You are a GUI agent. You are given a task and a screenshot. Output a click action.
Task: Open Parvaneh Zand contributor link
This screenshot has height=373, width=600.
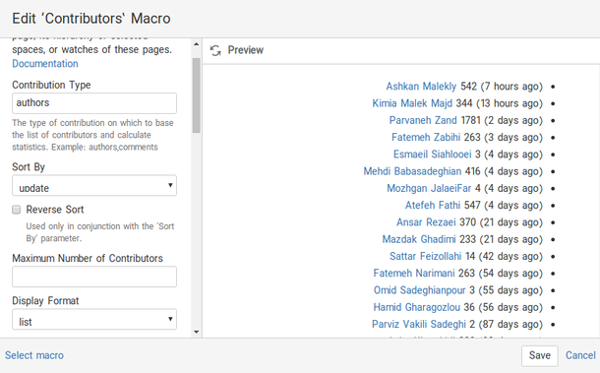(x=423, y=120)
